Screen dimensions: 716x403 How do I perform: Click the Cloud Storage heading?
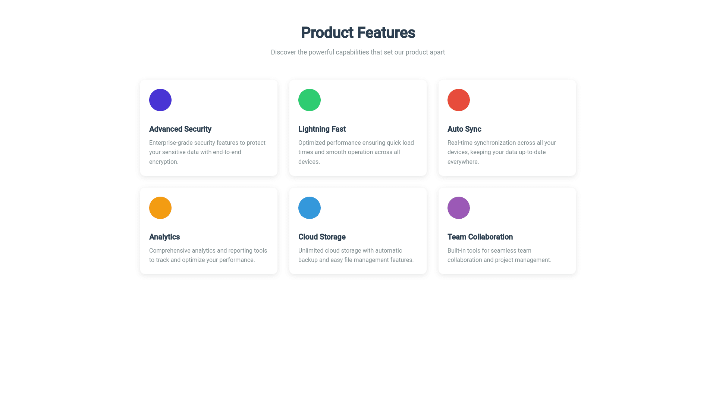point(322,237)
